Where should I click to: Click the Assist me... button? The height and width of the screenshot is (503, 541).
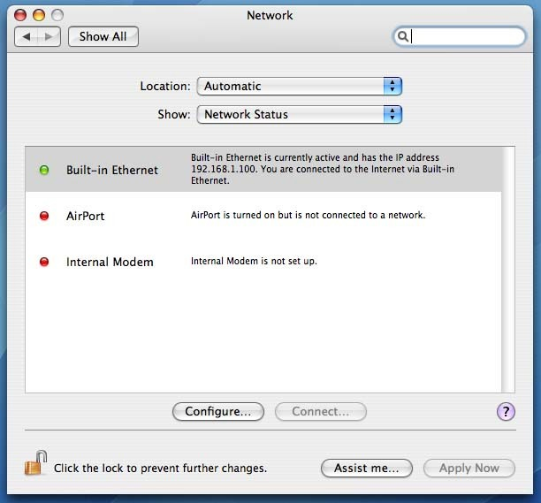(367, 468)
